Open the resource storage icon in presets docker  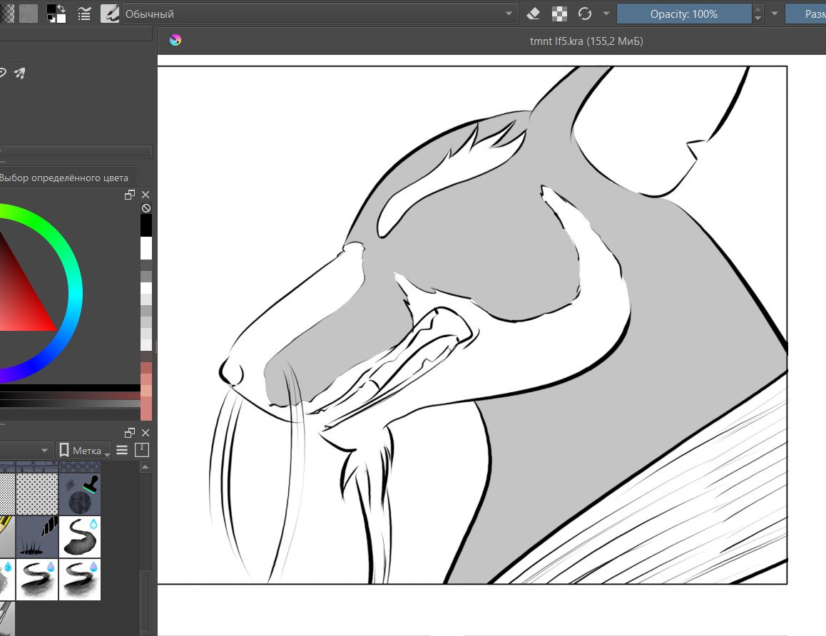coord(142,450)
